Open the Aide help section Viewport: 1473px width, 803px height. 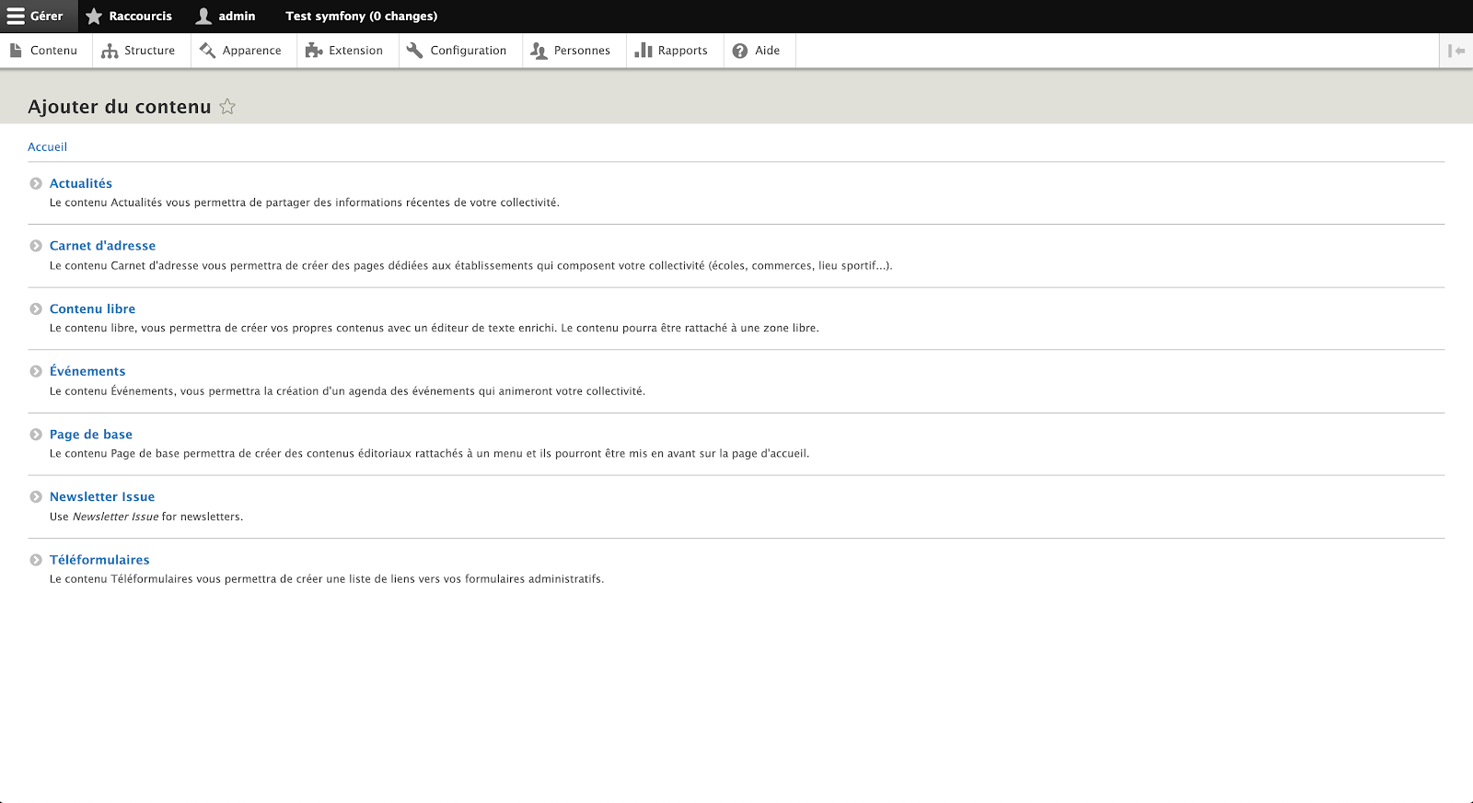coord(768,51)
